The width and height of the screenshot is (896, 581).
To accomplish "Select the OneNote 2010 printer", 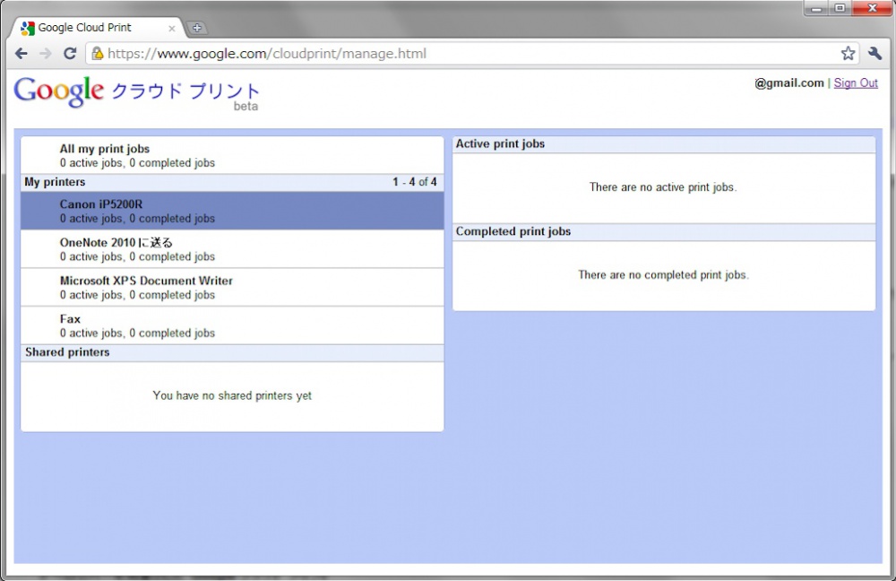I will (232, 249).
